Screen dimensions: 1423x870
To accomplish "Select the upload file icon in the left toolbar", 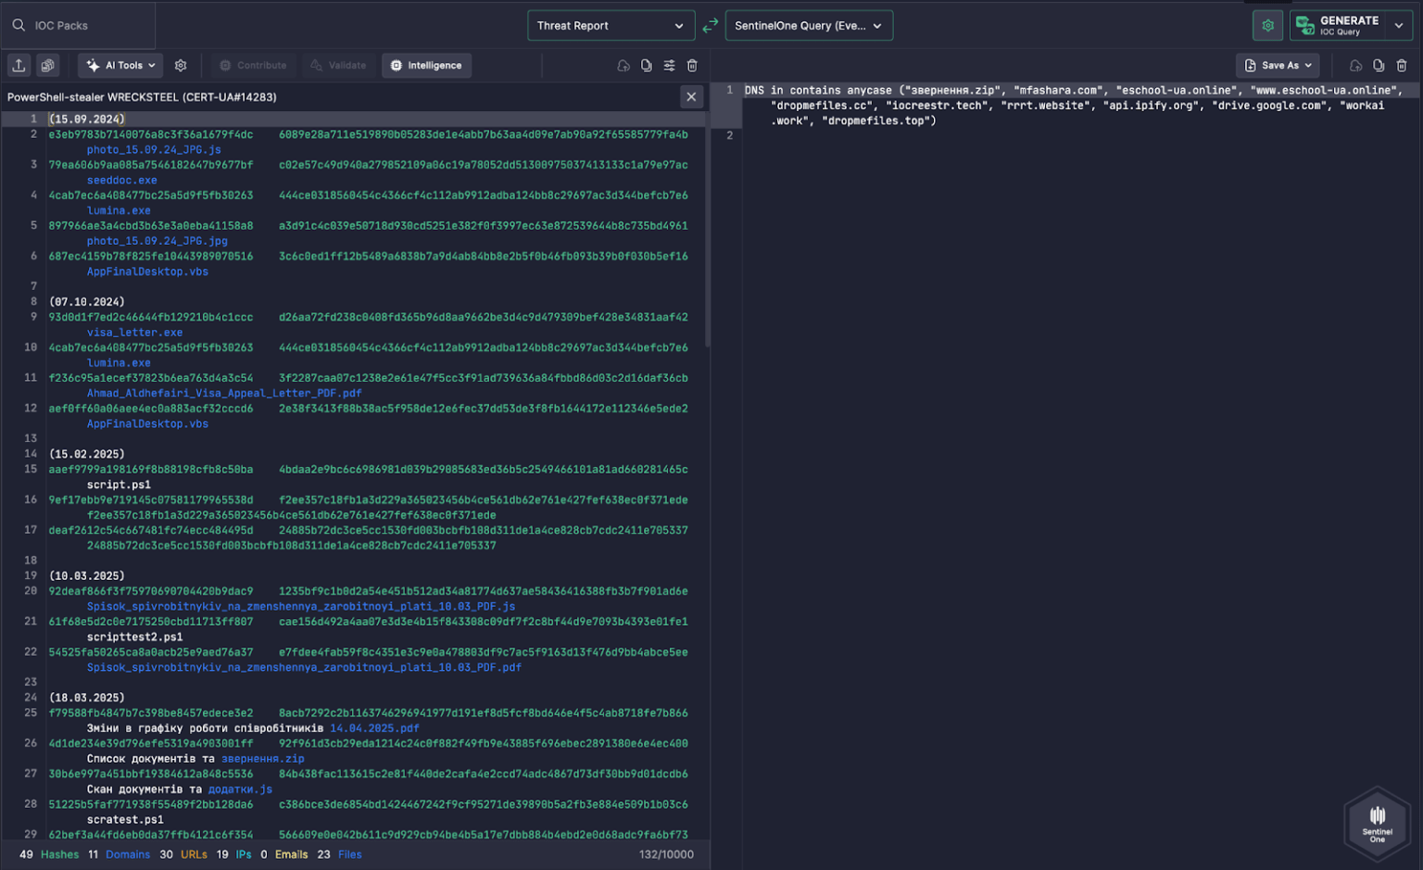I will point(19,65).
